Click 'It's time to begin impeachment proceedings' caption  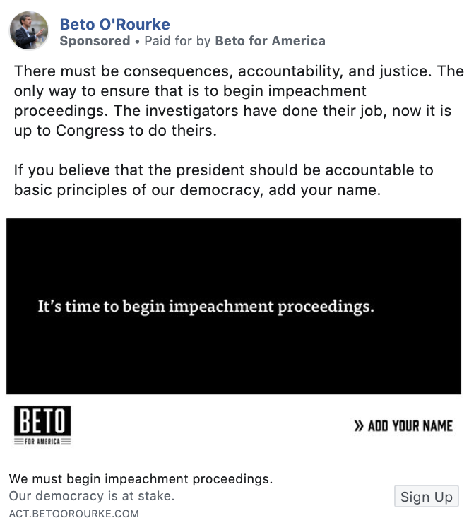[x=206, y=307]
